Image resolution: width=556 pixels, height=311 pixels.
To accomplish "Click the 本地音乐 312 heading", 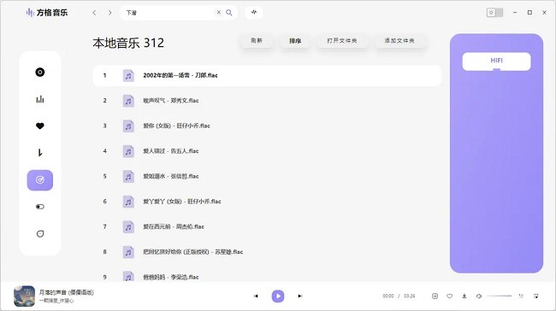I will (128, 43).
